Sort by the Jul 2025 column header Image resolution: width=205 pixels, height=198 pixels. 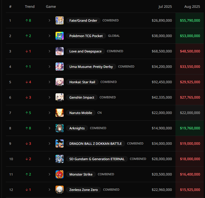[165, 7]
